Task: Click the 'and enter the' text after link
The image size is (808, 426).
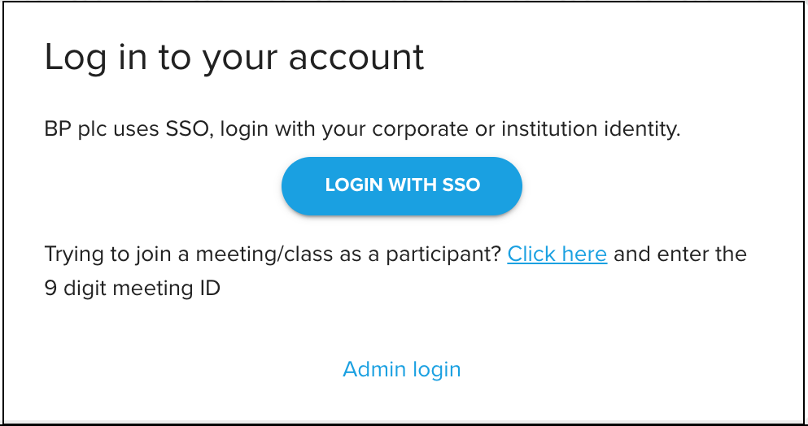Action: pyautogui.click(x=679, y=254)
